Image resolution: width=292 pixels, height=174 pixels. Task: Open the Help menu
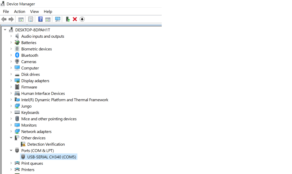[48, 12]
